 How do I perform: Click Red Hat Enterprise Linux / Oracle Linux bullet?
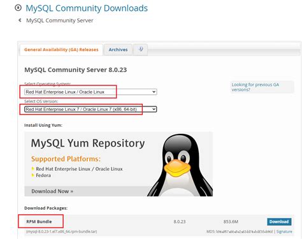79,169
